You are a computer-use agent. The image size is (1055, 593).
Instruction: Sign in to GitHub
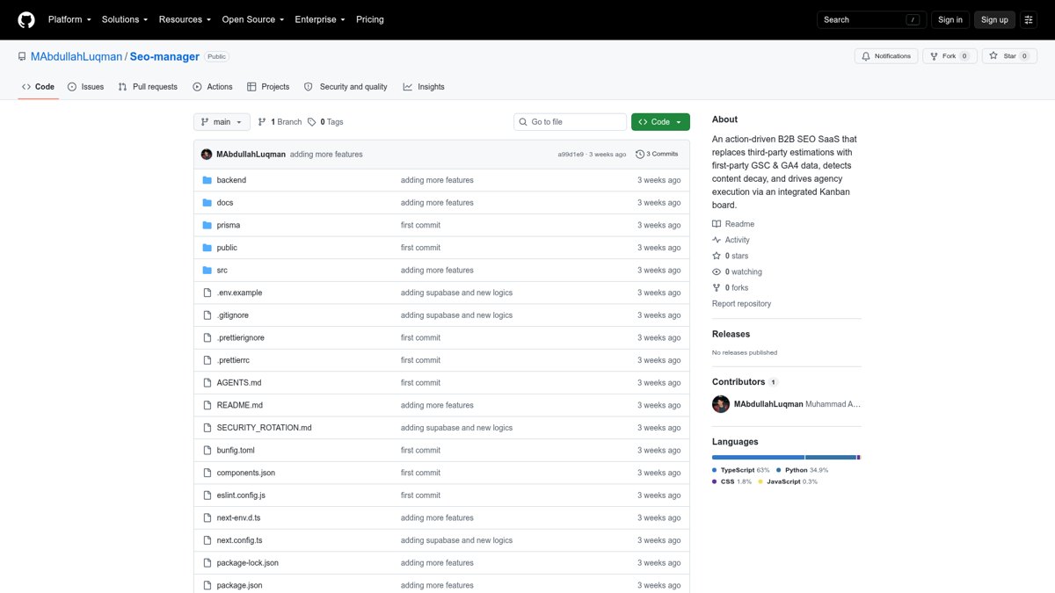[950, 19]
